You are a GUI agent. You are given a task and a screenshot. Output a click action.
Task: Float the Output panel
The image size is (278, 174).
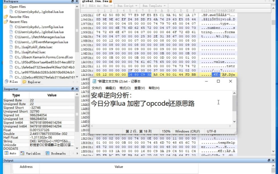pyautogui.click(x=269, y=160)
